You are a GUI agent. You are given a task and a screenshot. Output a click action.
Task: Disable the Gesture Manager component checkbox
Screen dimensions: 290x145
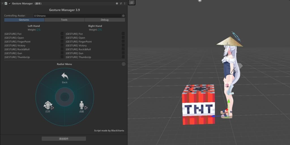10,3
